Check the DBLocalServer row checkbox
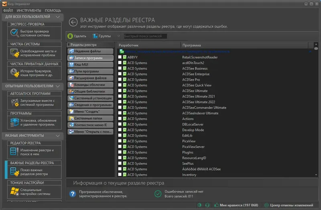The height and width of the screenshot is (210, 321). coord(120,124)
